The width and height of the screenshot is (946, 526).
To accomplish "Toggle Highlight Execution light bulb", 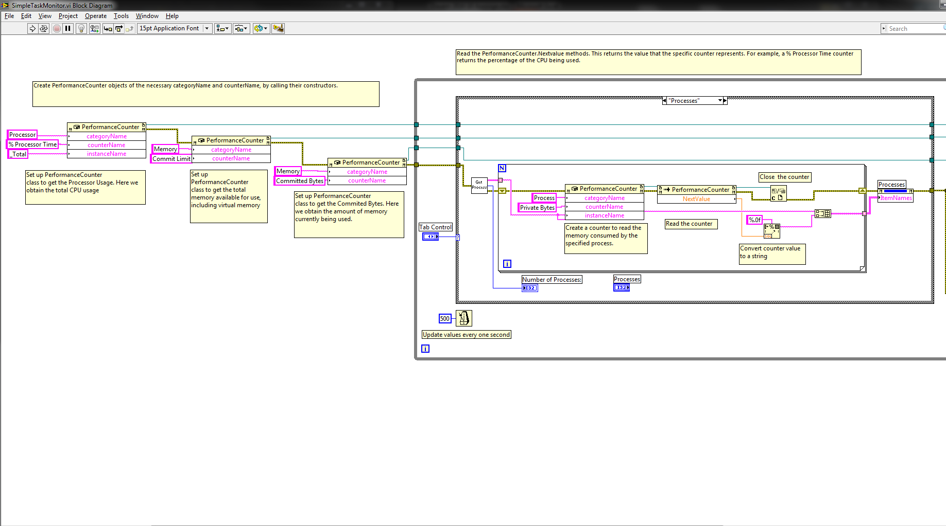I will click(81, 29).
